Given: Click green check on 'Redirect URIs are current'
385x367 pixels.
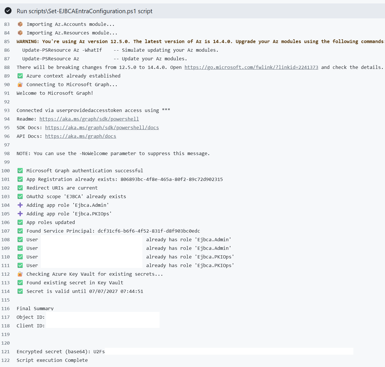Looking at the screenshot, I should point(20,188).
